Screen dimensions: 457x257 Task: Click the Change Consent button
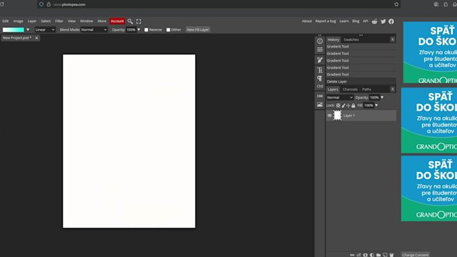[x=415, y=255]
